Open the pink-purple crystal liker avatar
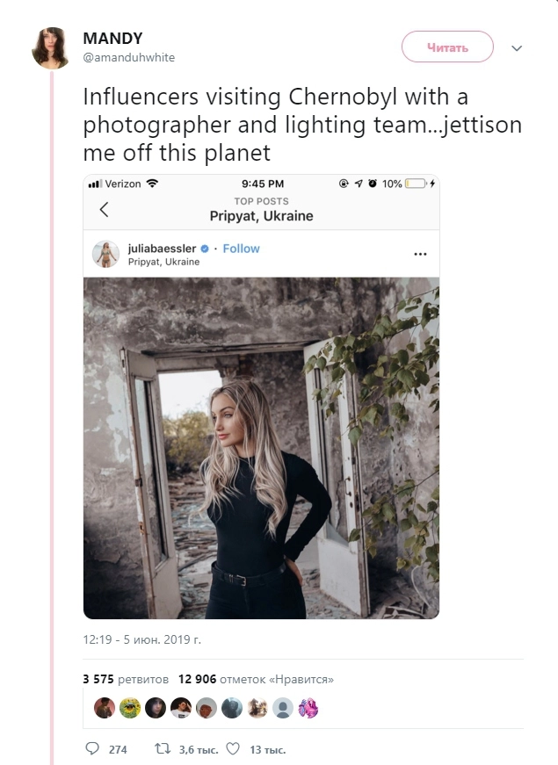 point(308,708)
